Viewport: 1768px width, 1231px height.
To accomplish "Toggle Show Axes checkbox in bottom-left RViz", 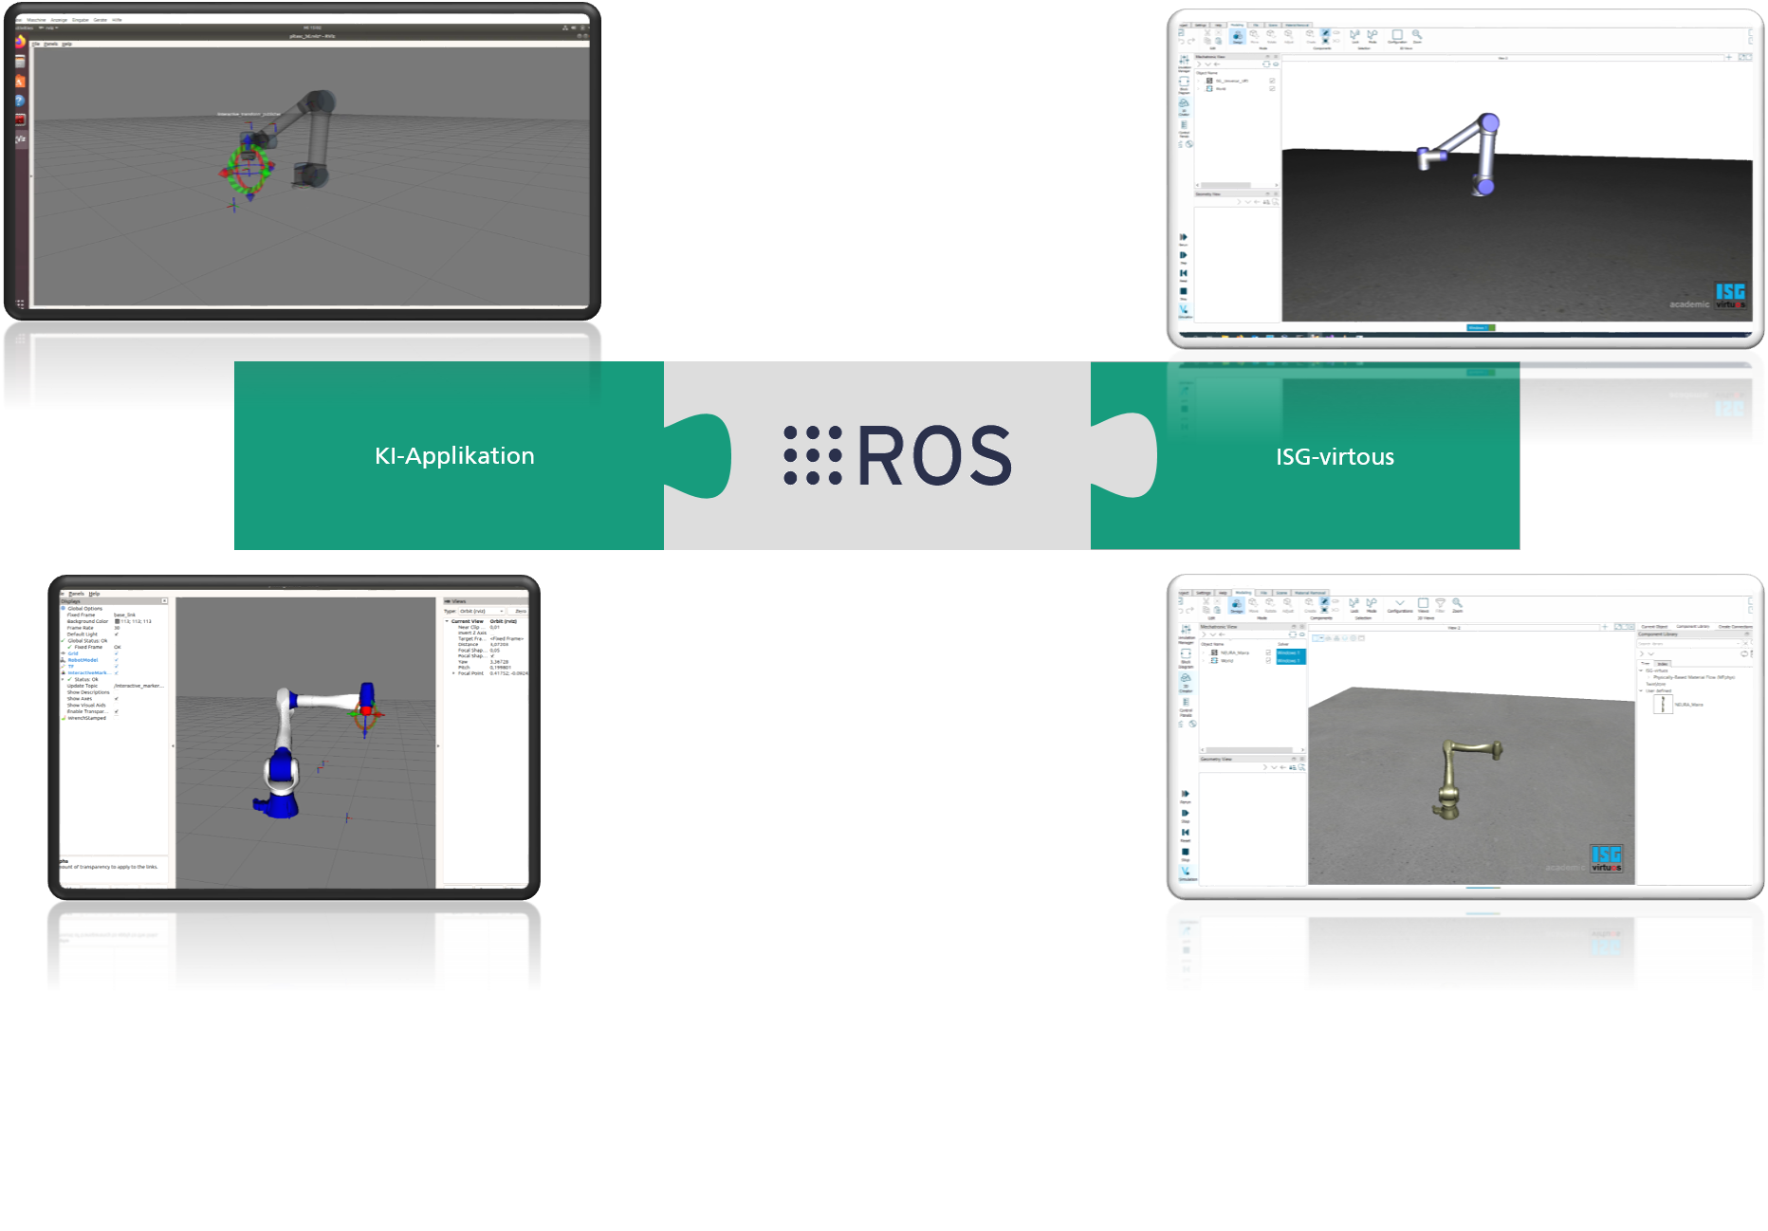I will pyautogui.click(x=117, y=699).
